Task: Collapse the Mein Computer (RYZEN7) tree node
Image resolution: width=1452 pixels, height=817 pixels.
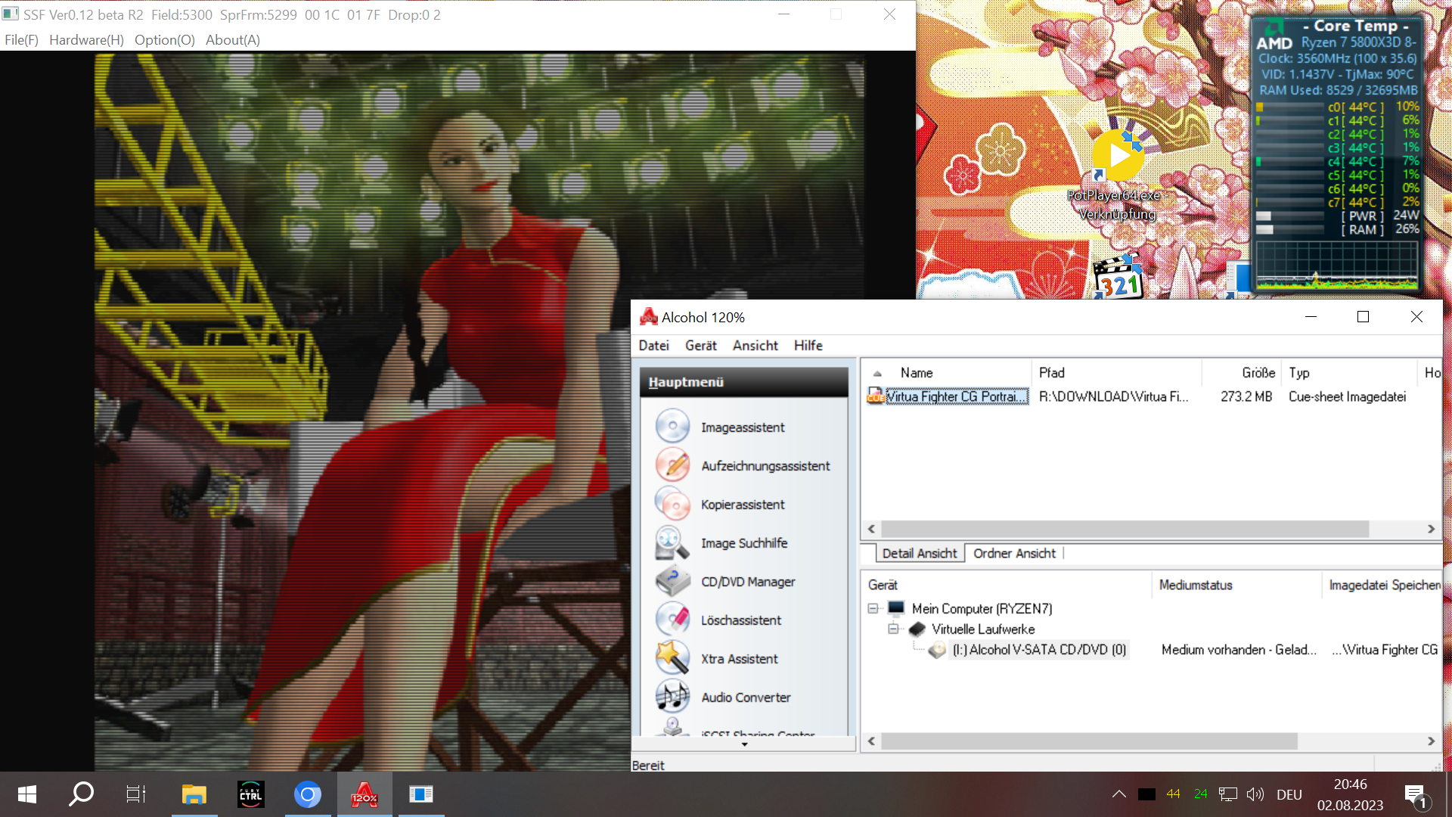Action: tap(873, 608)
